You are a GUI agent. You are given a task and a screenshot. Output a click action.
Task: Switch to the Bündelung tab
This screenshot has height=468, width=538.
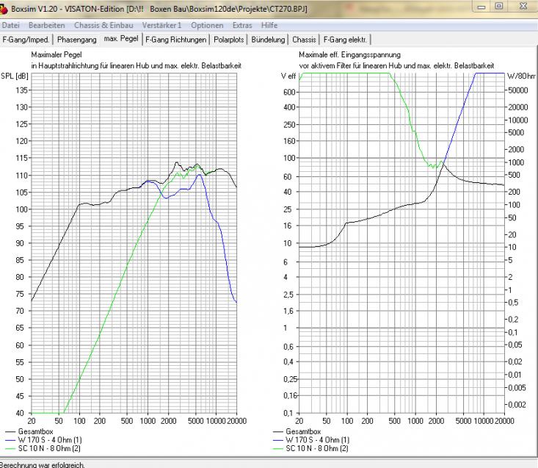tap(269, 39)
